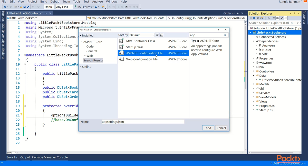The width and height of the screenshot is (308, 166).
Task: Pin the LittlePacktBookStoreDbContext.cs editor tab
Action: pos(46,13)
